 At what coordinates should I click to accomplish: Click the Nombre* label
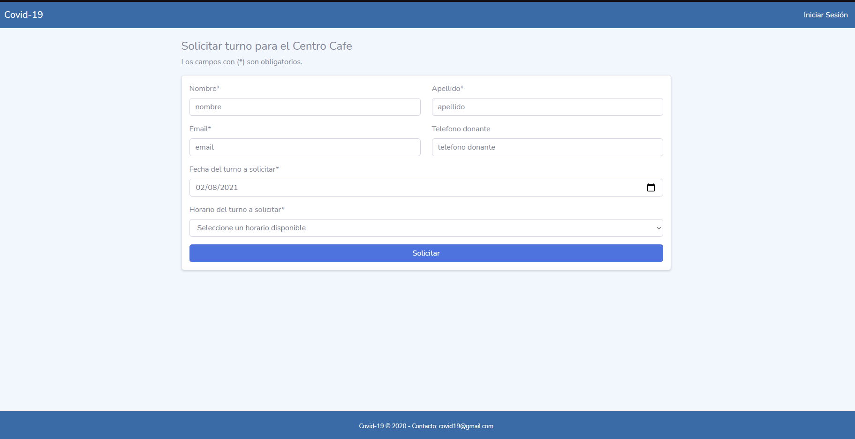[x=204, y=89]
